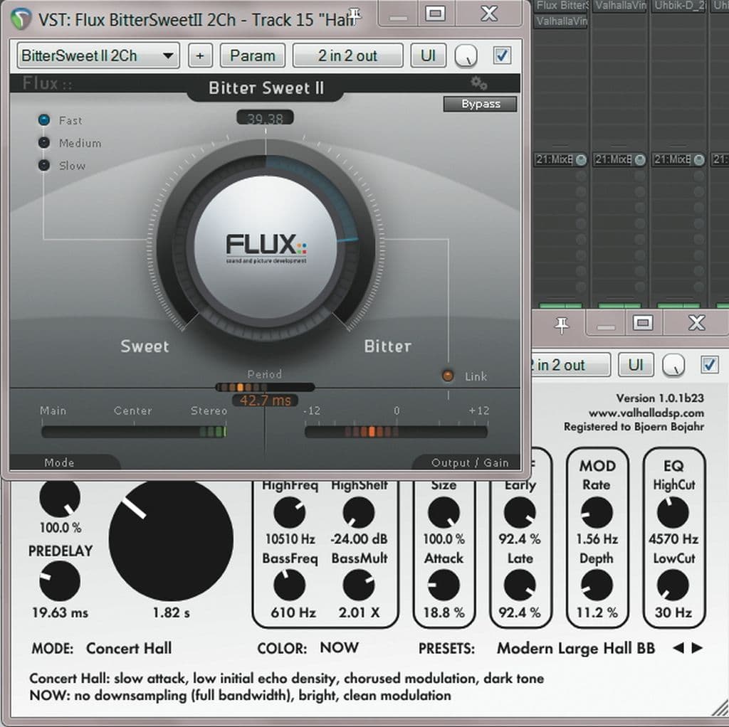
Task: Click the 39.38 amount value field
Action: pos(265,119)
